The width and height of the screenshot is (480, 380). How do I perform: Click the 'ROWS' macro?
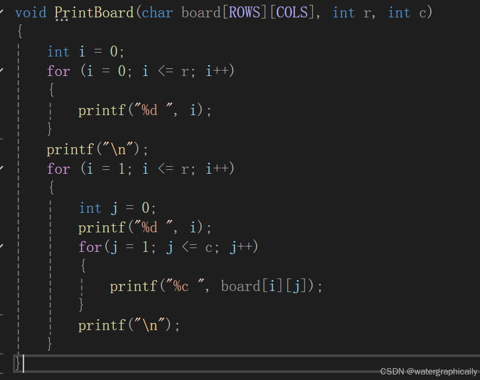tap(244, 12)
